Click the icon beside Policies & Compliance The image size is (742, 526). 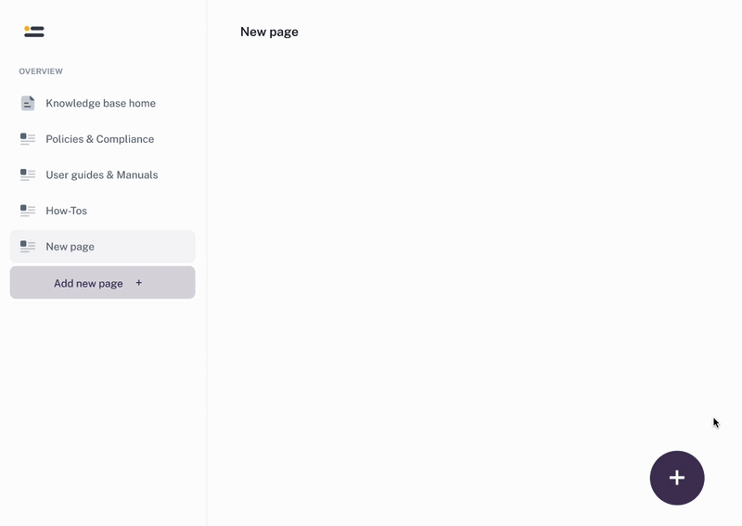click(x=28, y=139)
